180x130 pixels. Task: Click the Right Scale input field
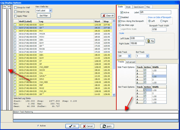pos(137,43)
